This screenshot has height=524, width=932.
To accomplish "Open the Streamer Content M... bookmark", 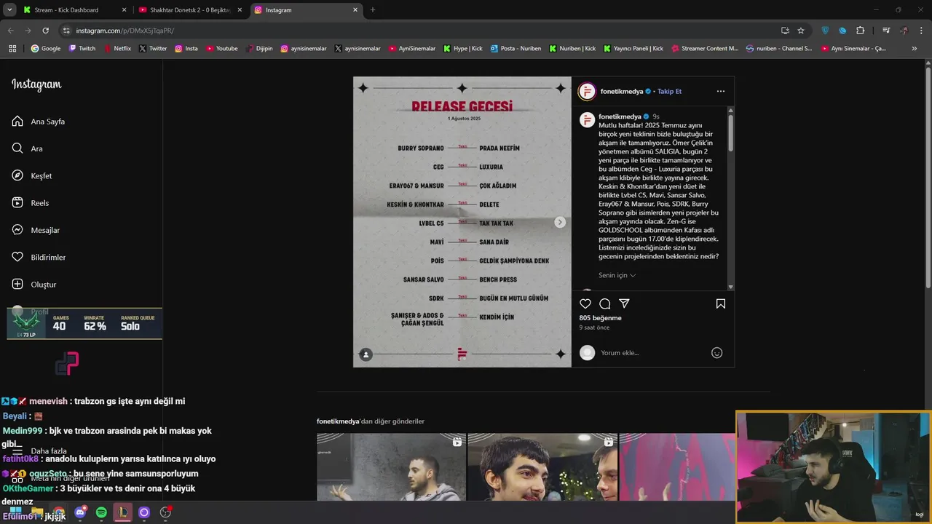I will click(705, 49).
